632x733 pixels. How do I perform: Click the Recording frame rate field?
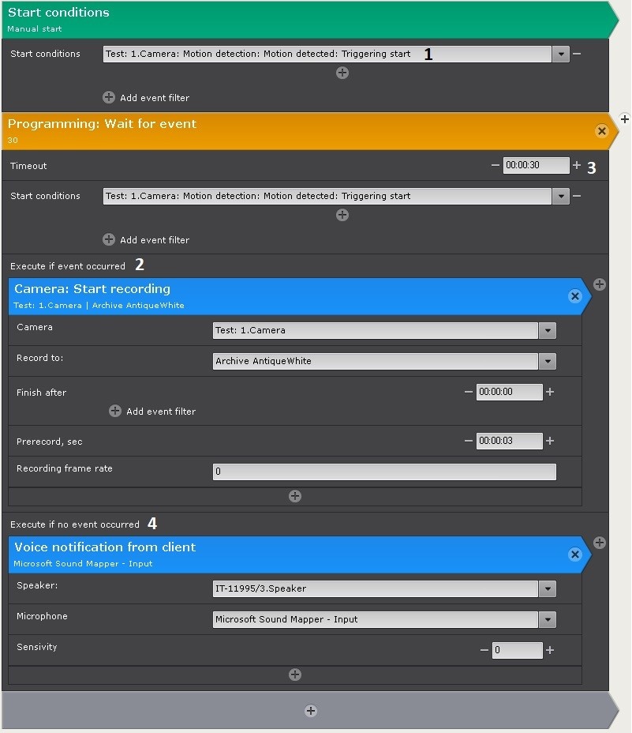[x=384, y=472]
